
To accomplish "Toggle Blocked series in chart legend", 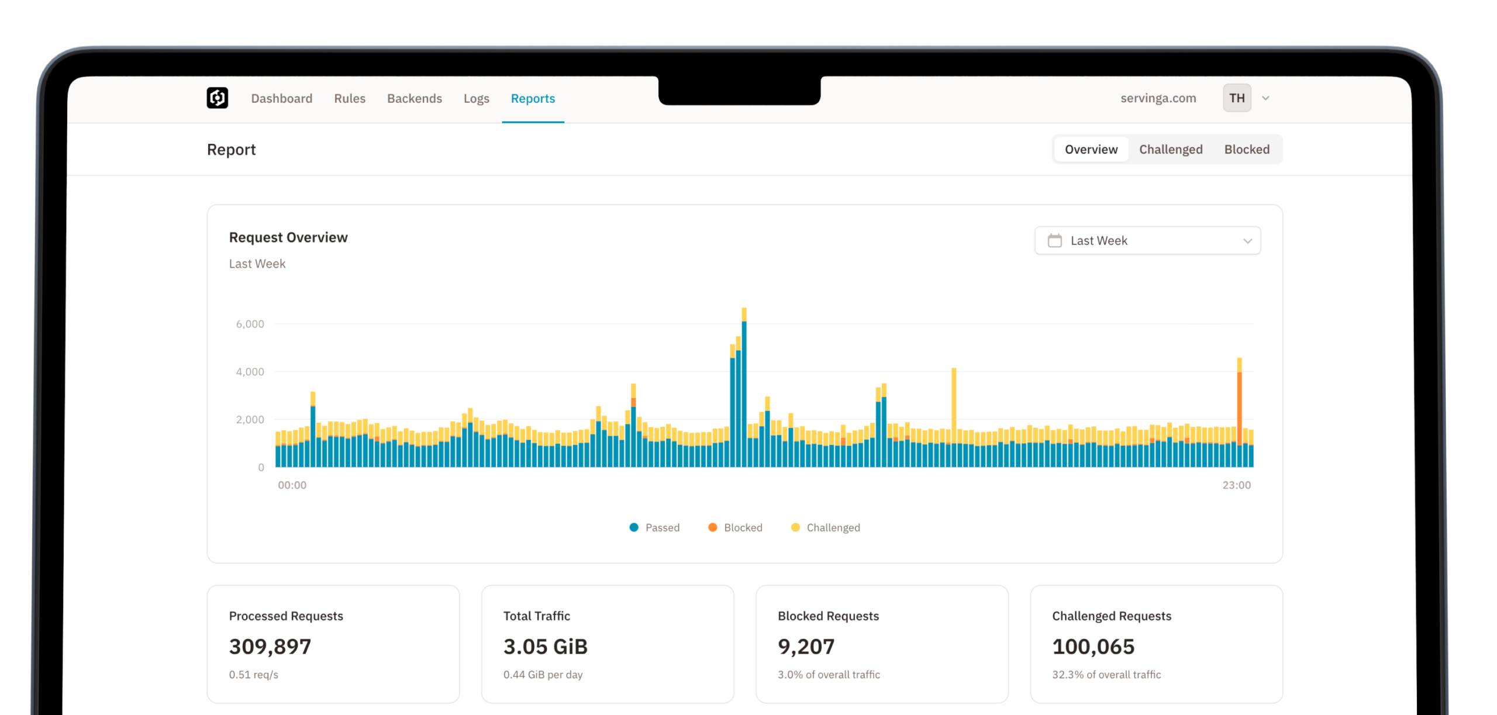I will pos(743,527).
